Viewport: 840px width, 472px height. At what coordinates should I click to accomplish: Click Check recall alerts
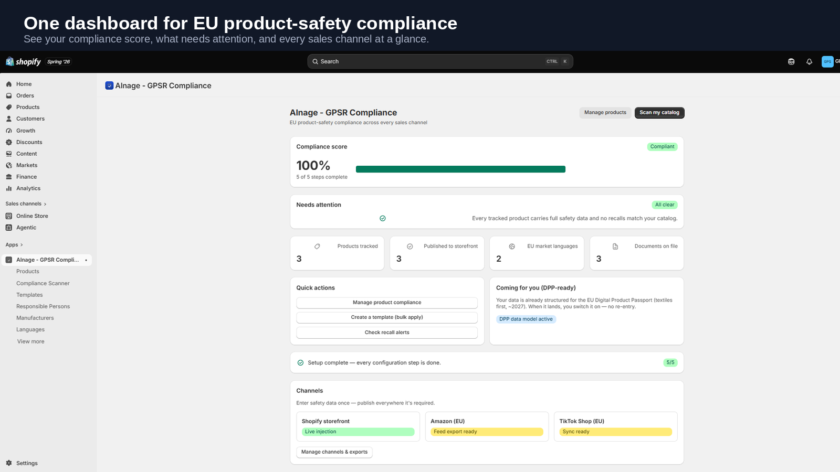pos(387,332)
